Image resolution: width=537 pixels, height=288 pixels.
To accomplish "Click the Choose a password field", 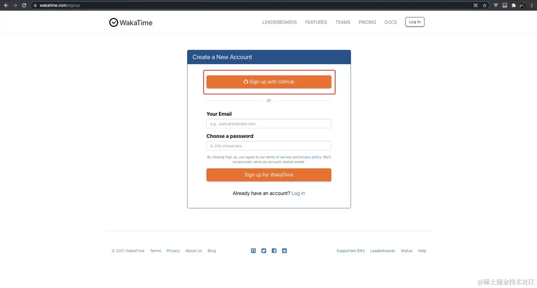I will (269, 146).
